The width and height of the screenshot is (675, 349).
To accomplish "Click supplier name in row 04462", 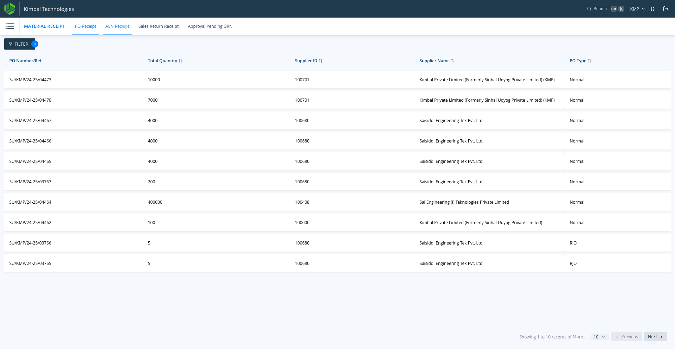I will coord(481,223).
